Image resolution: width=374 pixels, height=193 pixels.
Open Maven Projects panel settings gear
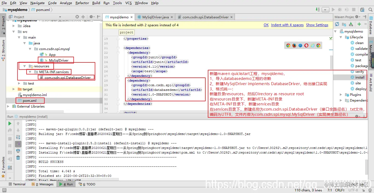click(357, 17)
